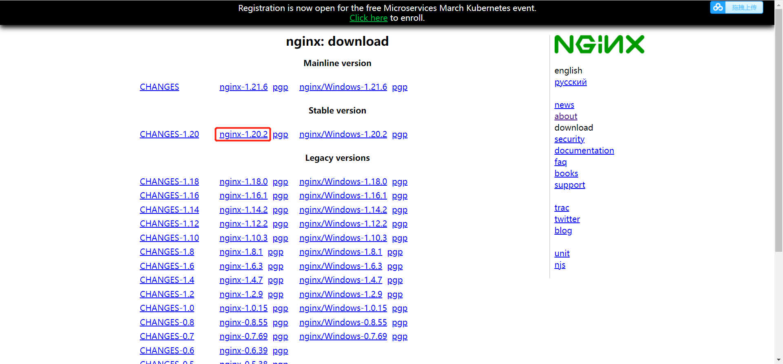
Task: Download nginx/Windows-1.4.7
Action: (341, 280)
